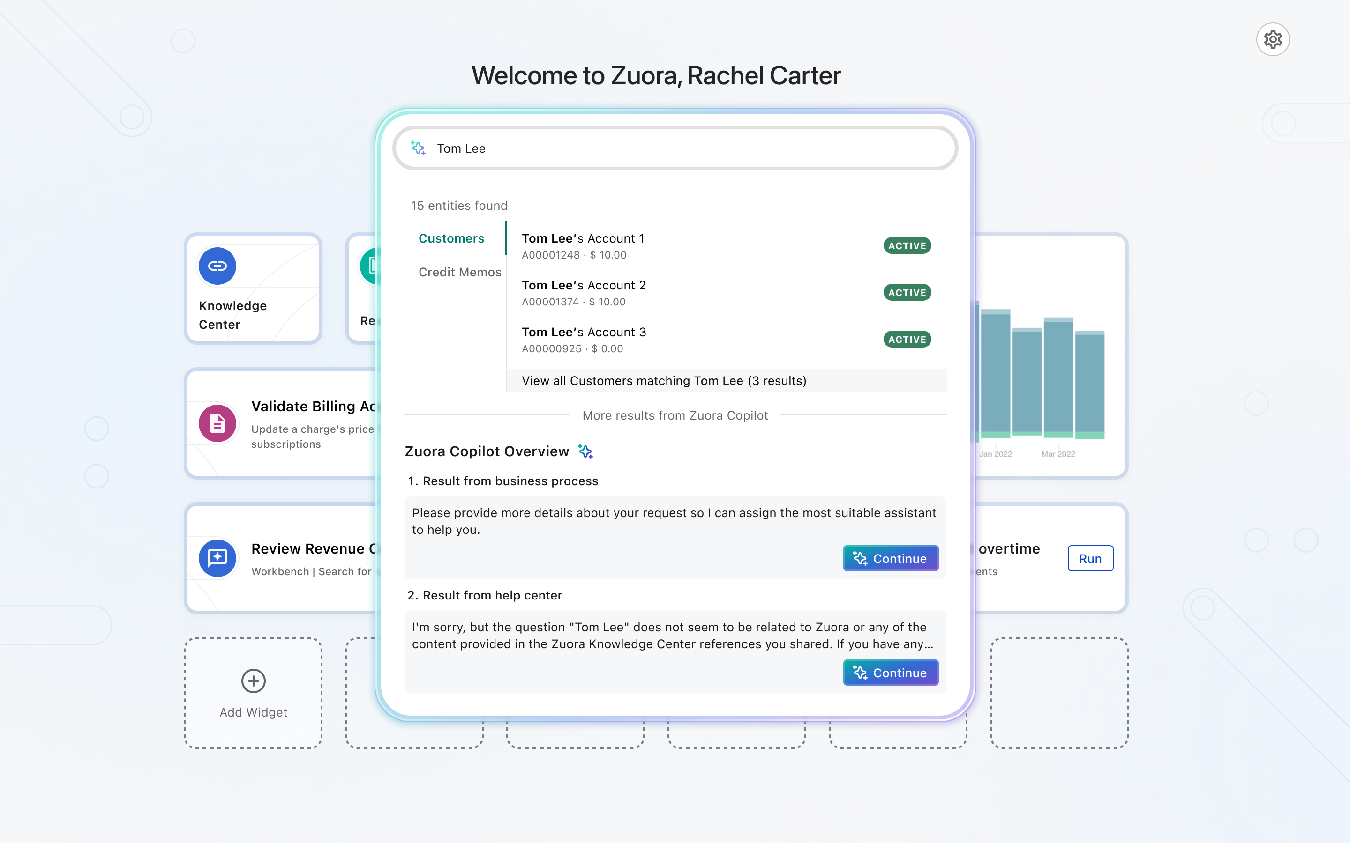Click the Add Widget plus icon
1350x843 pixels.
click(x=253, y=681)
